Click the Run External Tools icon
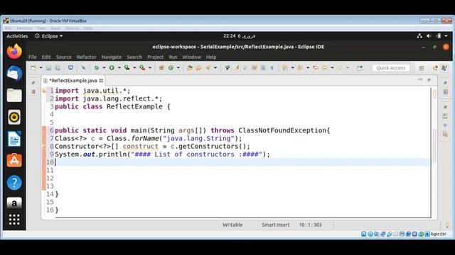Screen dimensions: 455x255 pyautogui.click(x=142, y=68)
